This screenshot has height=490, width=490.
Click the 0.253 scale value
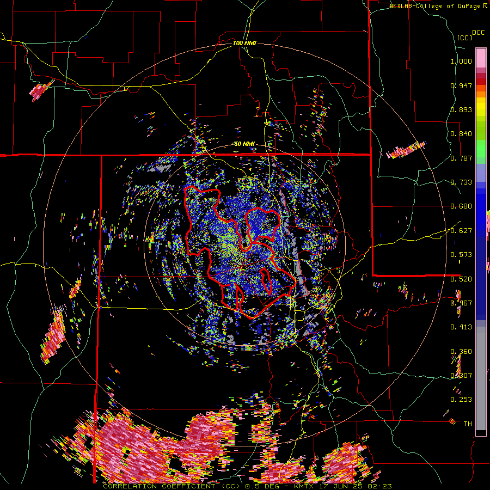coord(461,400)
